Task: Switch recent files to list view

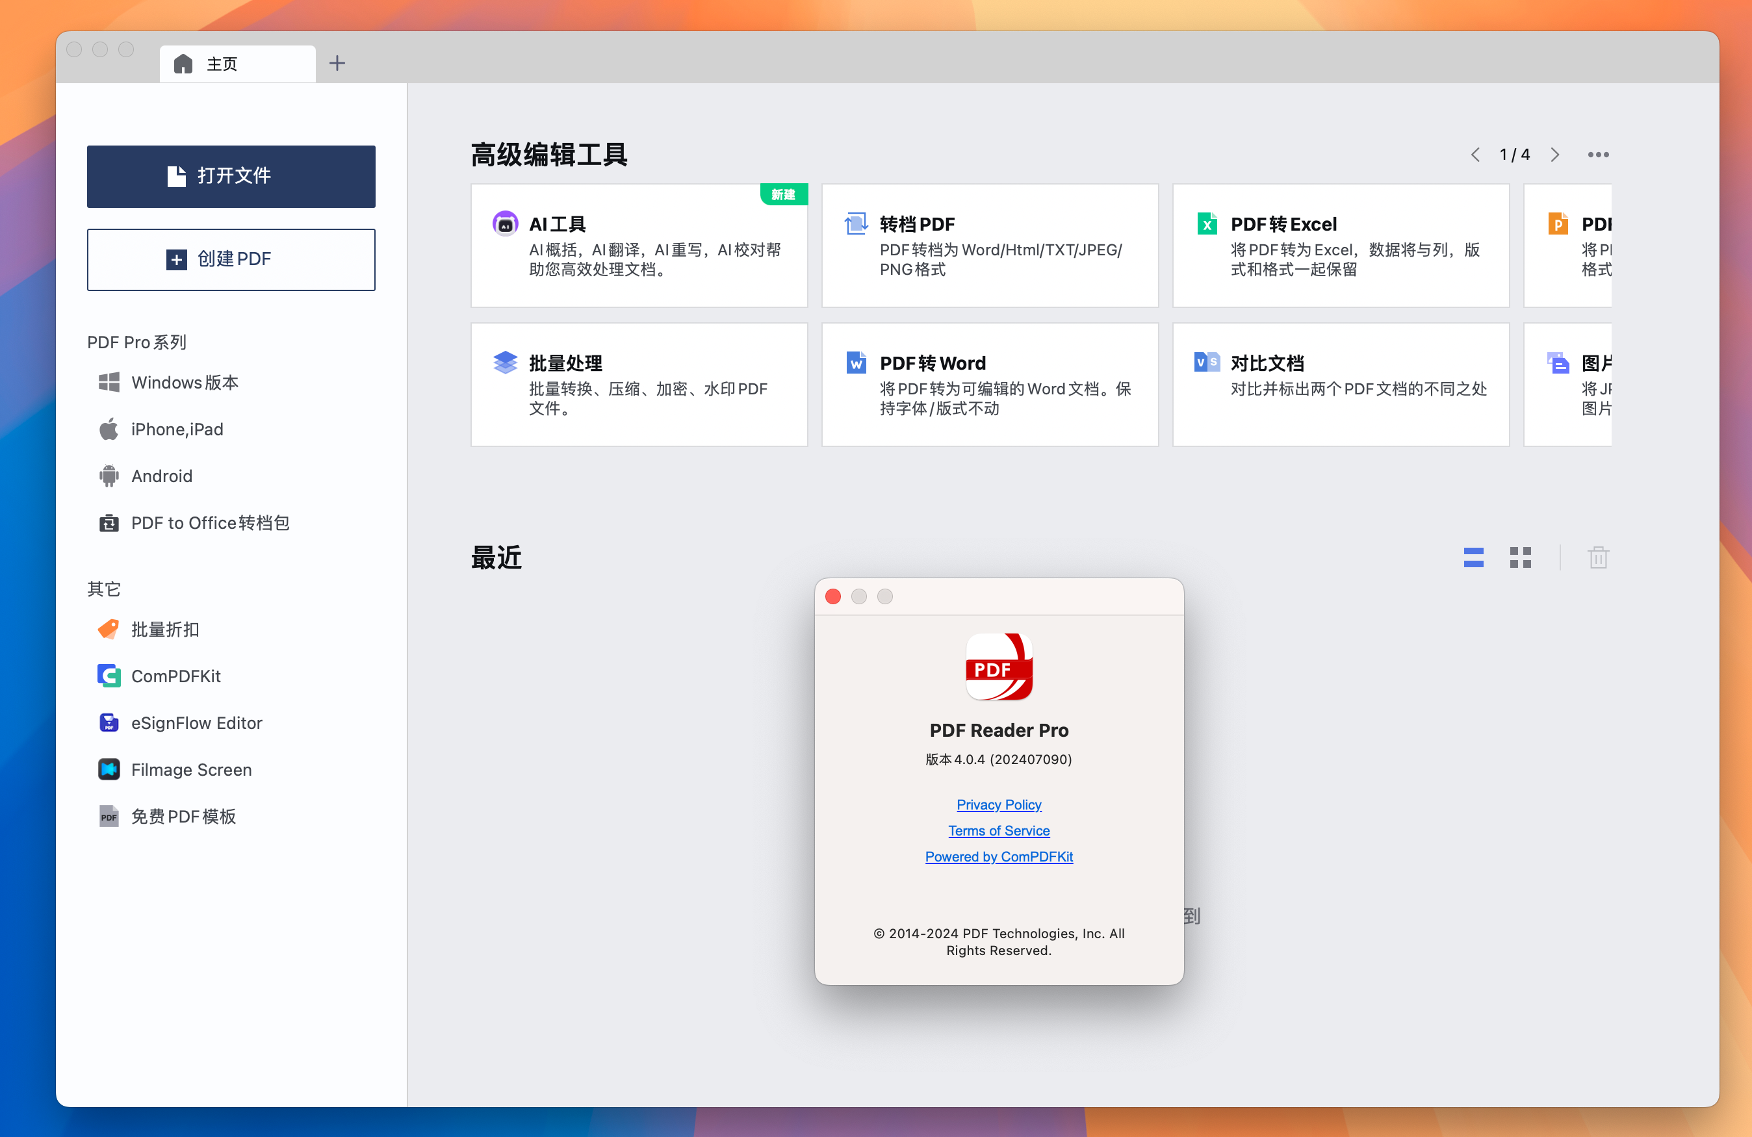Action: click(1474, 558)
